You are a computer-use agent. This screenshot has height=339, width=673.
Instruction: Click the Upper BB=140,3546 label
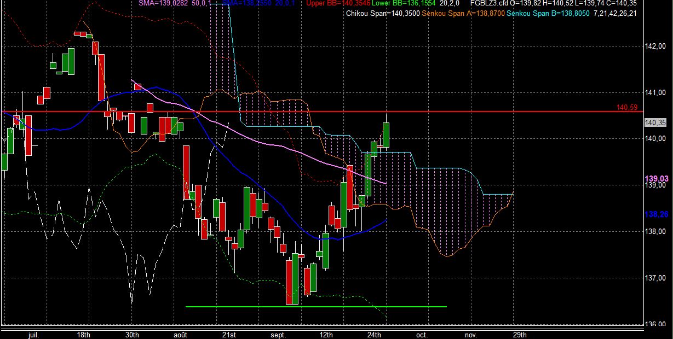pos(338,3)
